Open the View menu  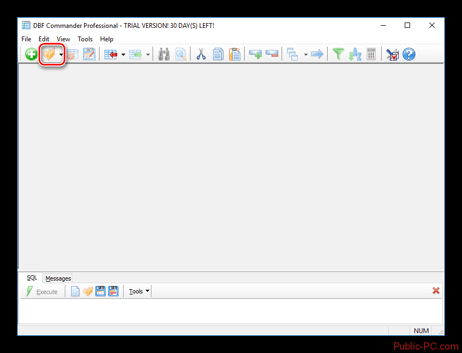(x=63, y=39)
